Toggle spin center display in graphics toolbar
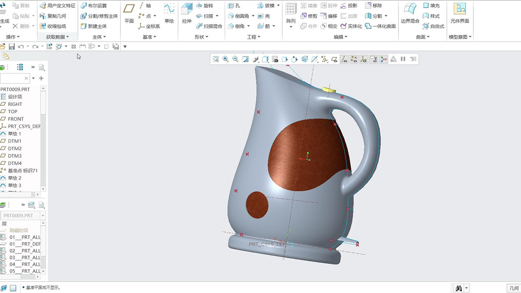Image resolution: width=521 pixels, height=293 pixels. pos(384,59)
